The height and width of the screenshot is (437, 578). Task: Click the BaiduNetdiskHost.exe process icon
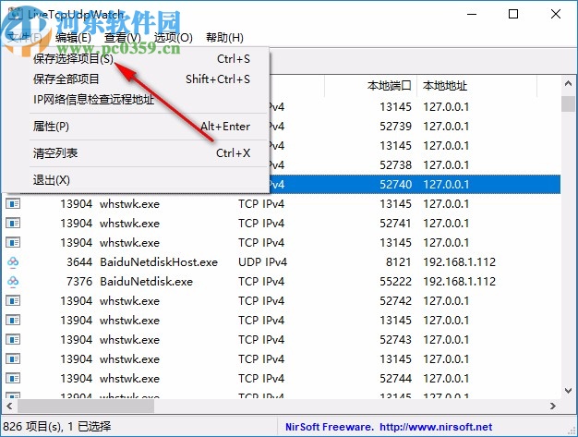(13, 262)
